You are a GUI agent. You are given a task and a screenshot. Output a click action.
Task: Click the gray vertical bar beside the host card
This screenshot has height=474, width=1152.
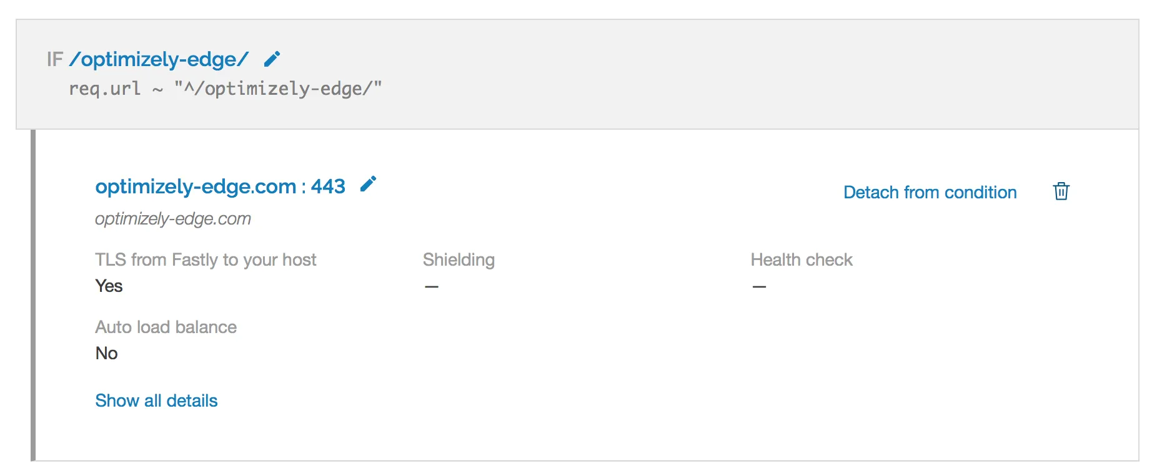[33, 295]
